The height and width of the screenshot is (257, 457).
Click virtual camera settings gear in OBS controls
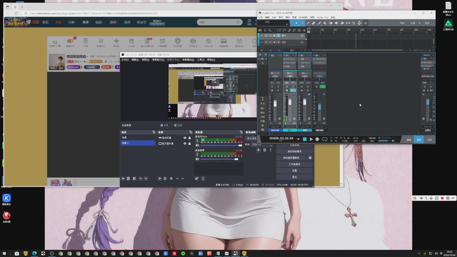[x=310, y=158]
